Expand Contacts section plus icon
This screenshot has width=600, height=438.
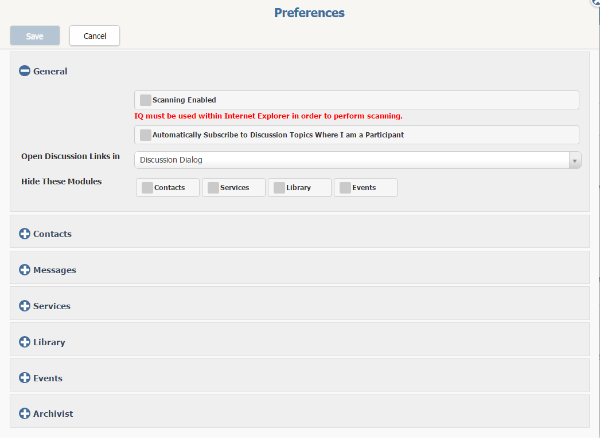[25, 234]
